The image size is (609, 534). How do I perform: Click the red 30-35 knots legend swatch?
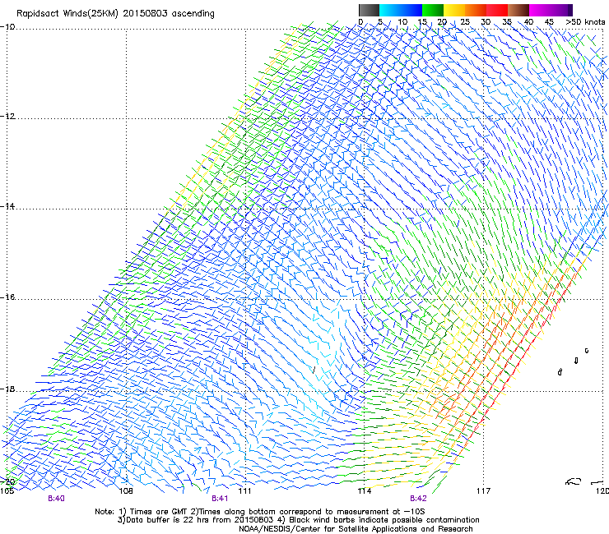(497, 10)
